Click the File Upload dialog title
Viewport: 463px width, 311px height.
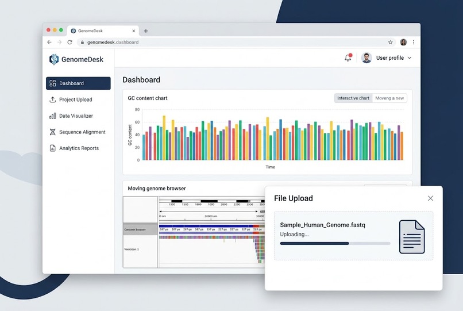293,198
